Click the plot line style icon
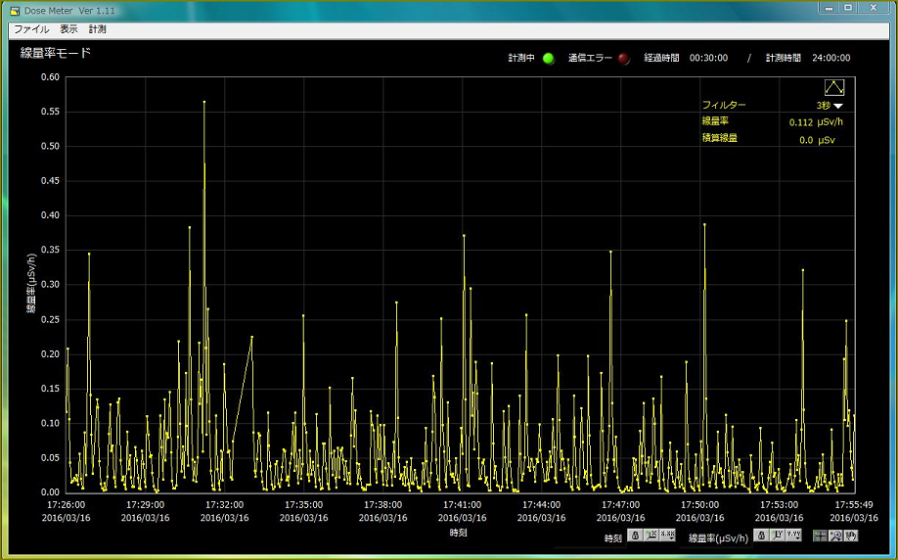The width and height of the screenshot is (898, 560). tap(834, 87)
